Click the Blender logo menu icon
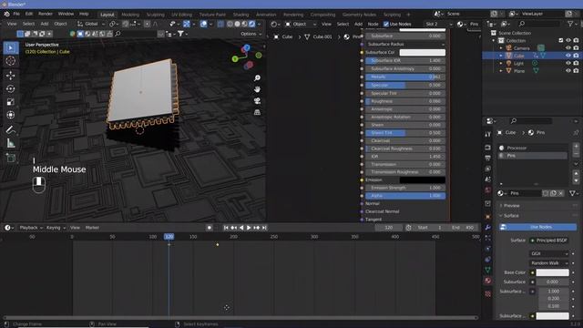 point(6,15)
